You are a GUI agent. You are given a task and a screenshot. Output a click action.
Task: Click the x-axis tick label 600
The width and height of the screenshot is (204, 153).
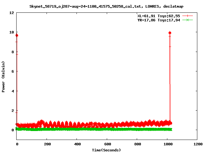(108, 144)
